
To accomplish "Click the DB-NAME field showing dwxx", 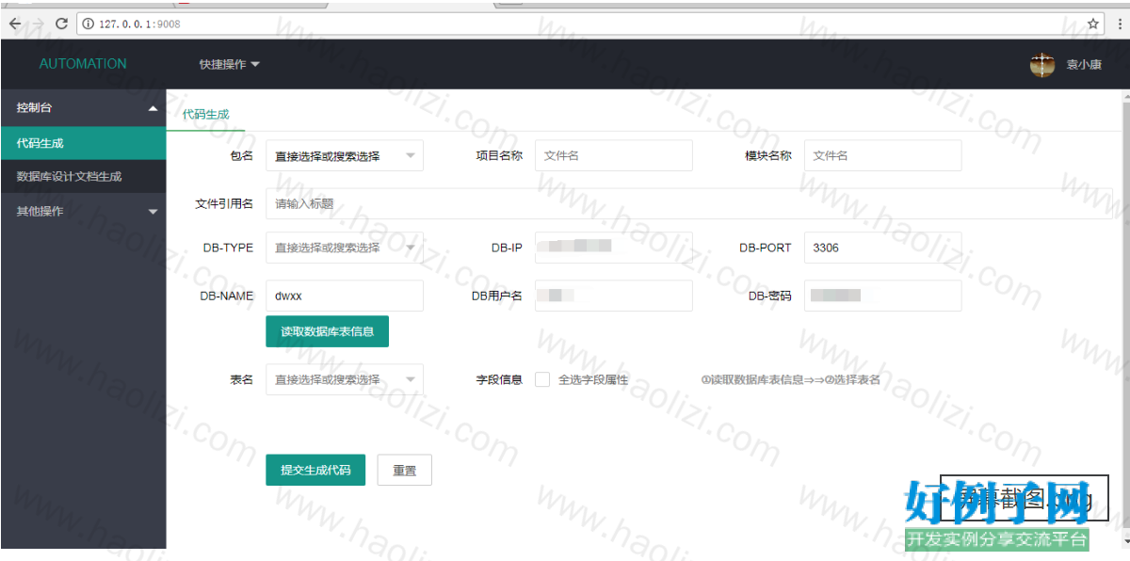I will pyautogui.click(x=345, y=296).
